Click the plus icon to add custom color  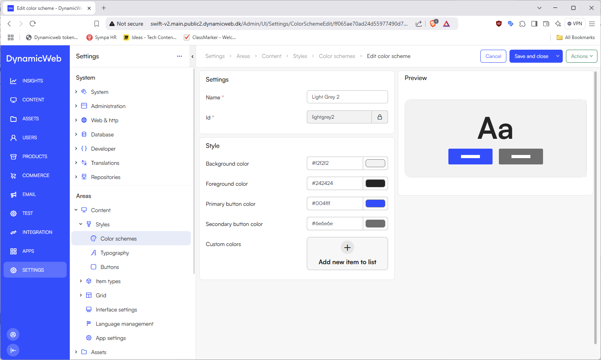coord(347,248)
